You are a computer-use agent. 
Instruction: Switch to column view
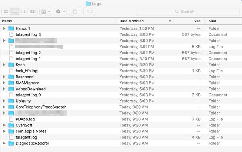point(24,11)
